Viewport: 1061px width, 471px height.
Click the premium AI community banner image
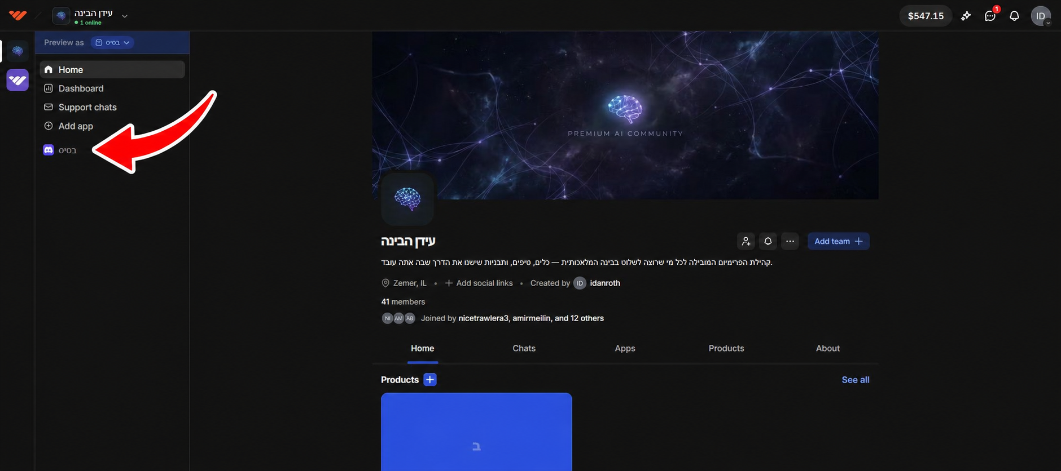click(625, 115)
